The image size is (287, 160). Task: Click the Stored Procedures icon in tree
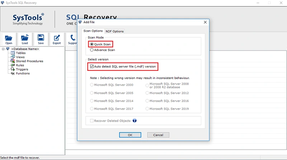[x=13, y=61]
